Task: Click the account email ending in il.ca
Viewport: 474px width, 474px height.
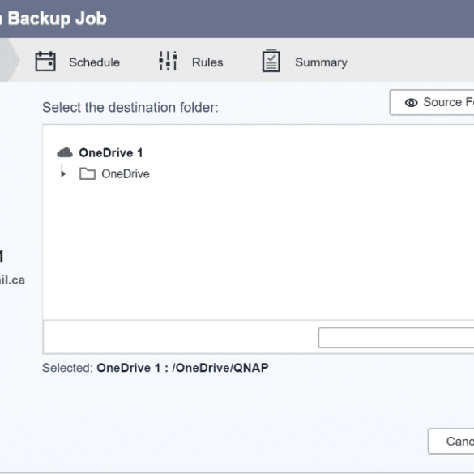Action: pyautogui.click(x=12, y=280)
